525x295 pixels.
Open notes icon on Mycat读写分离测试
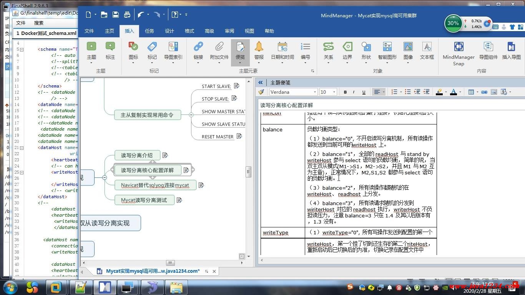tap(179, 200)
